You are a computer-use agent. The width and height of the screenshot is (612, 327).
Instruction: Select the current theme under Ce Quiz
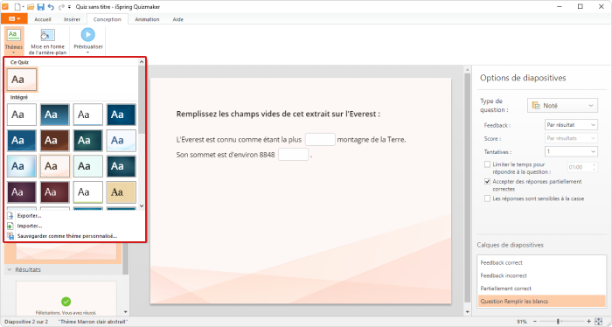click(22, 80)
